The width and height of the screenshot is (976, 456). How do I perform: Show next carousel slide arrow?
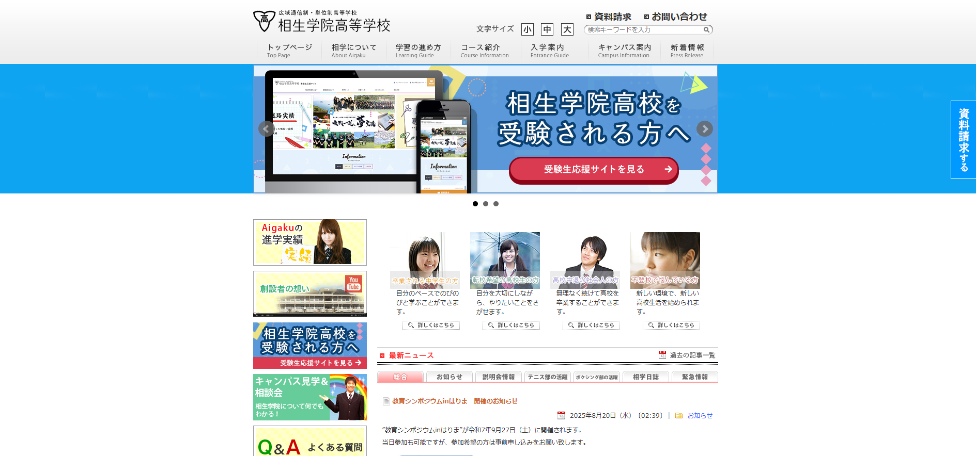pos(705,129)
